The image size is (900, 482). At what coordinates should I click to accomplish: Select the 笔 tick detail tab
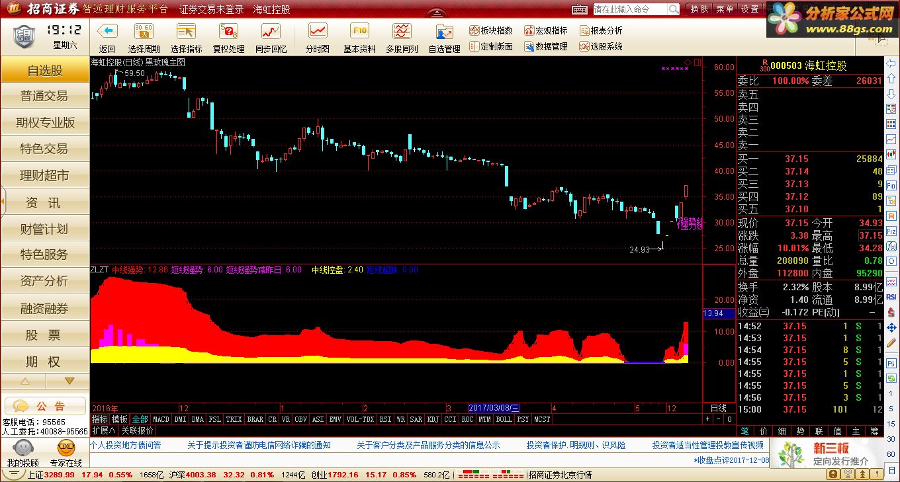(746, 431)
